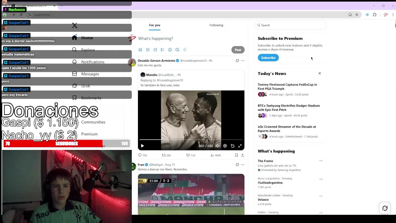The height and width of the screenshot is (223, 396).
Task: Open floating Grok button bottom right
Action: [x=385, y=208]
